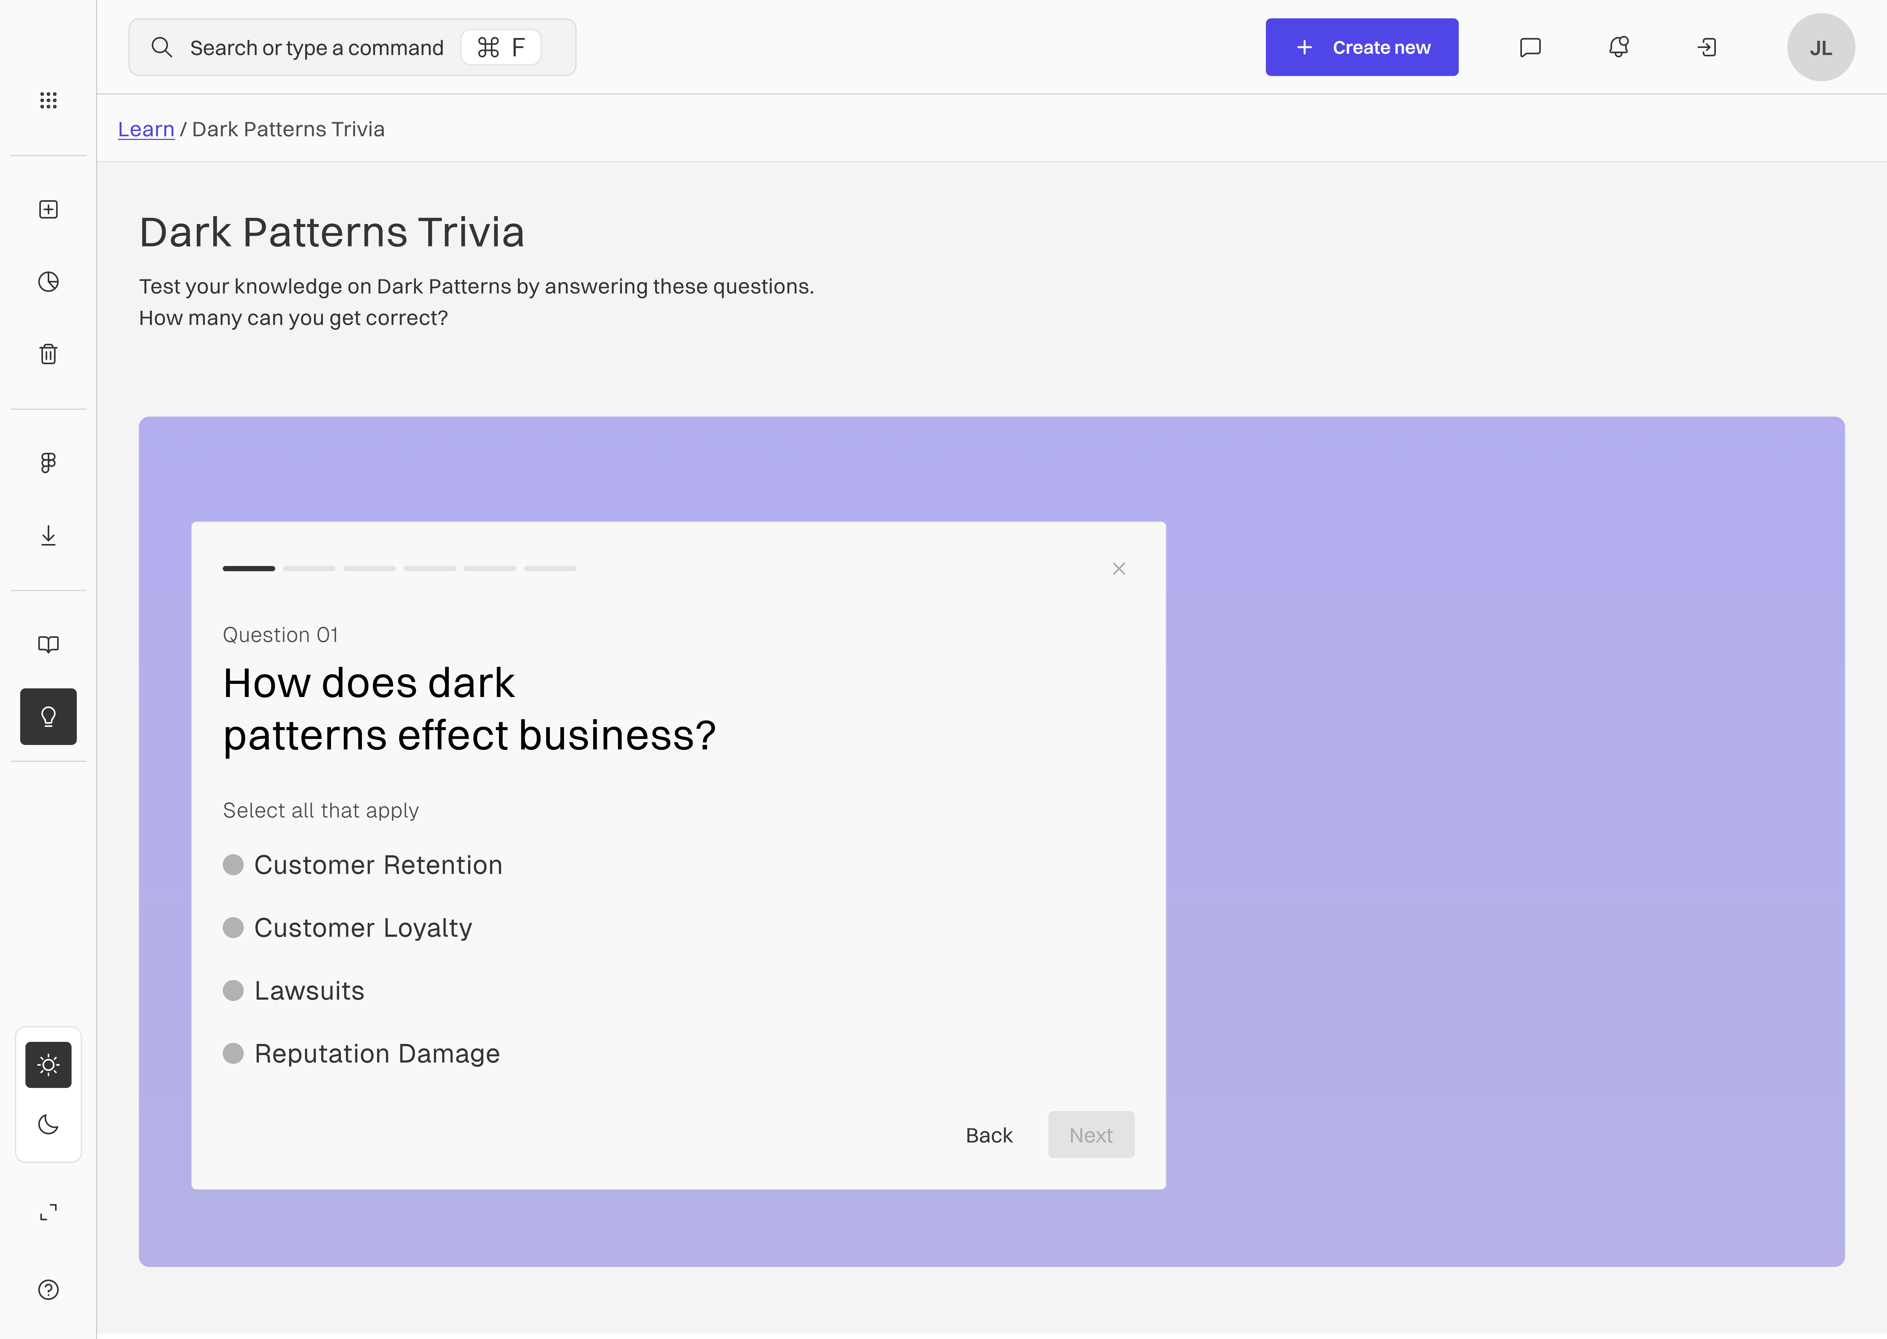The height and width of the screenshot is (1339, 1887).
Task: Select the Reputation Damage option
Action: click(234, 1054)
